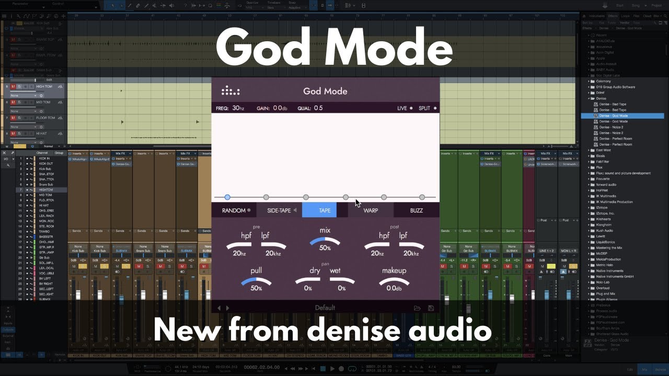Click the QUAL 0.5 value field
669x376 pixels.
[x=318, y=108]
